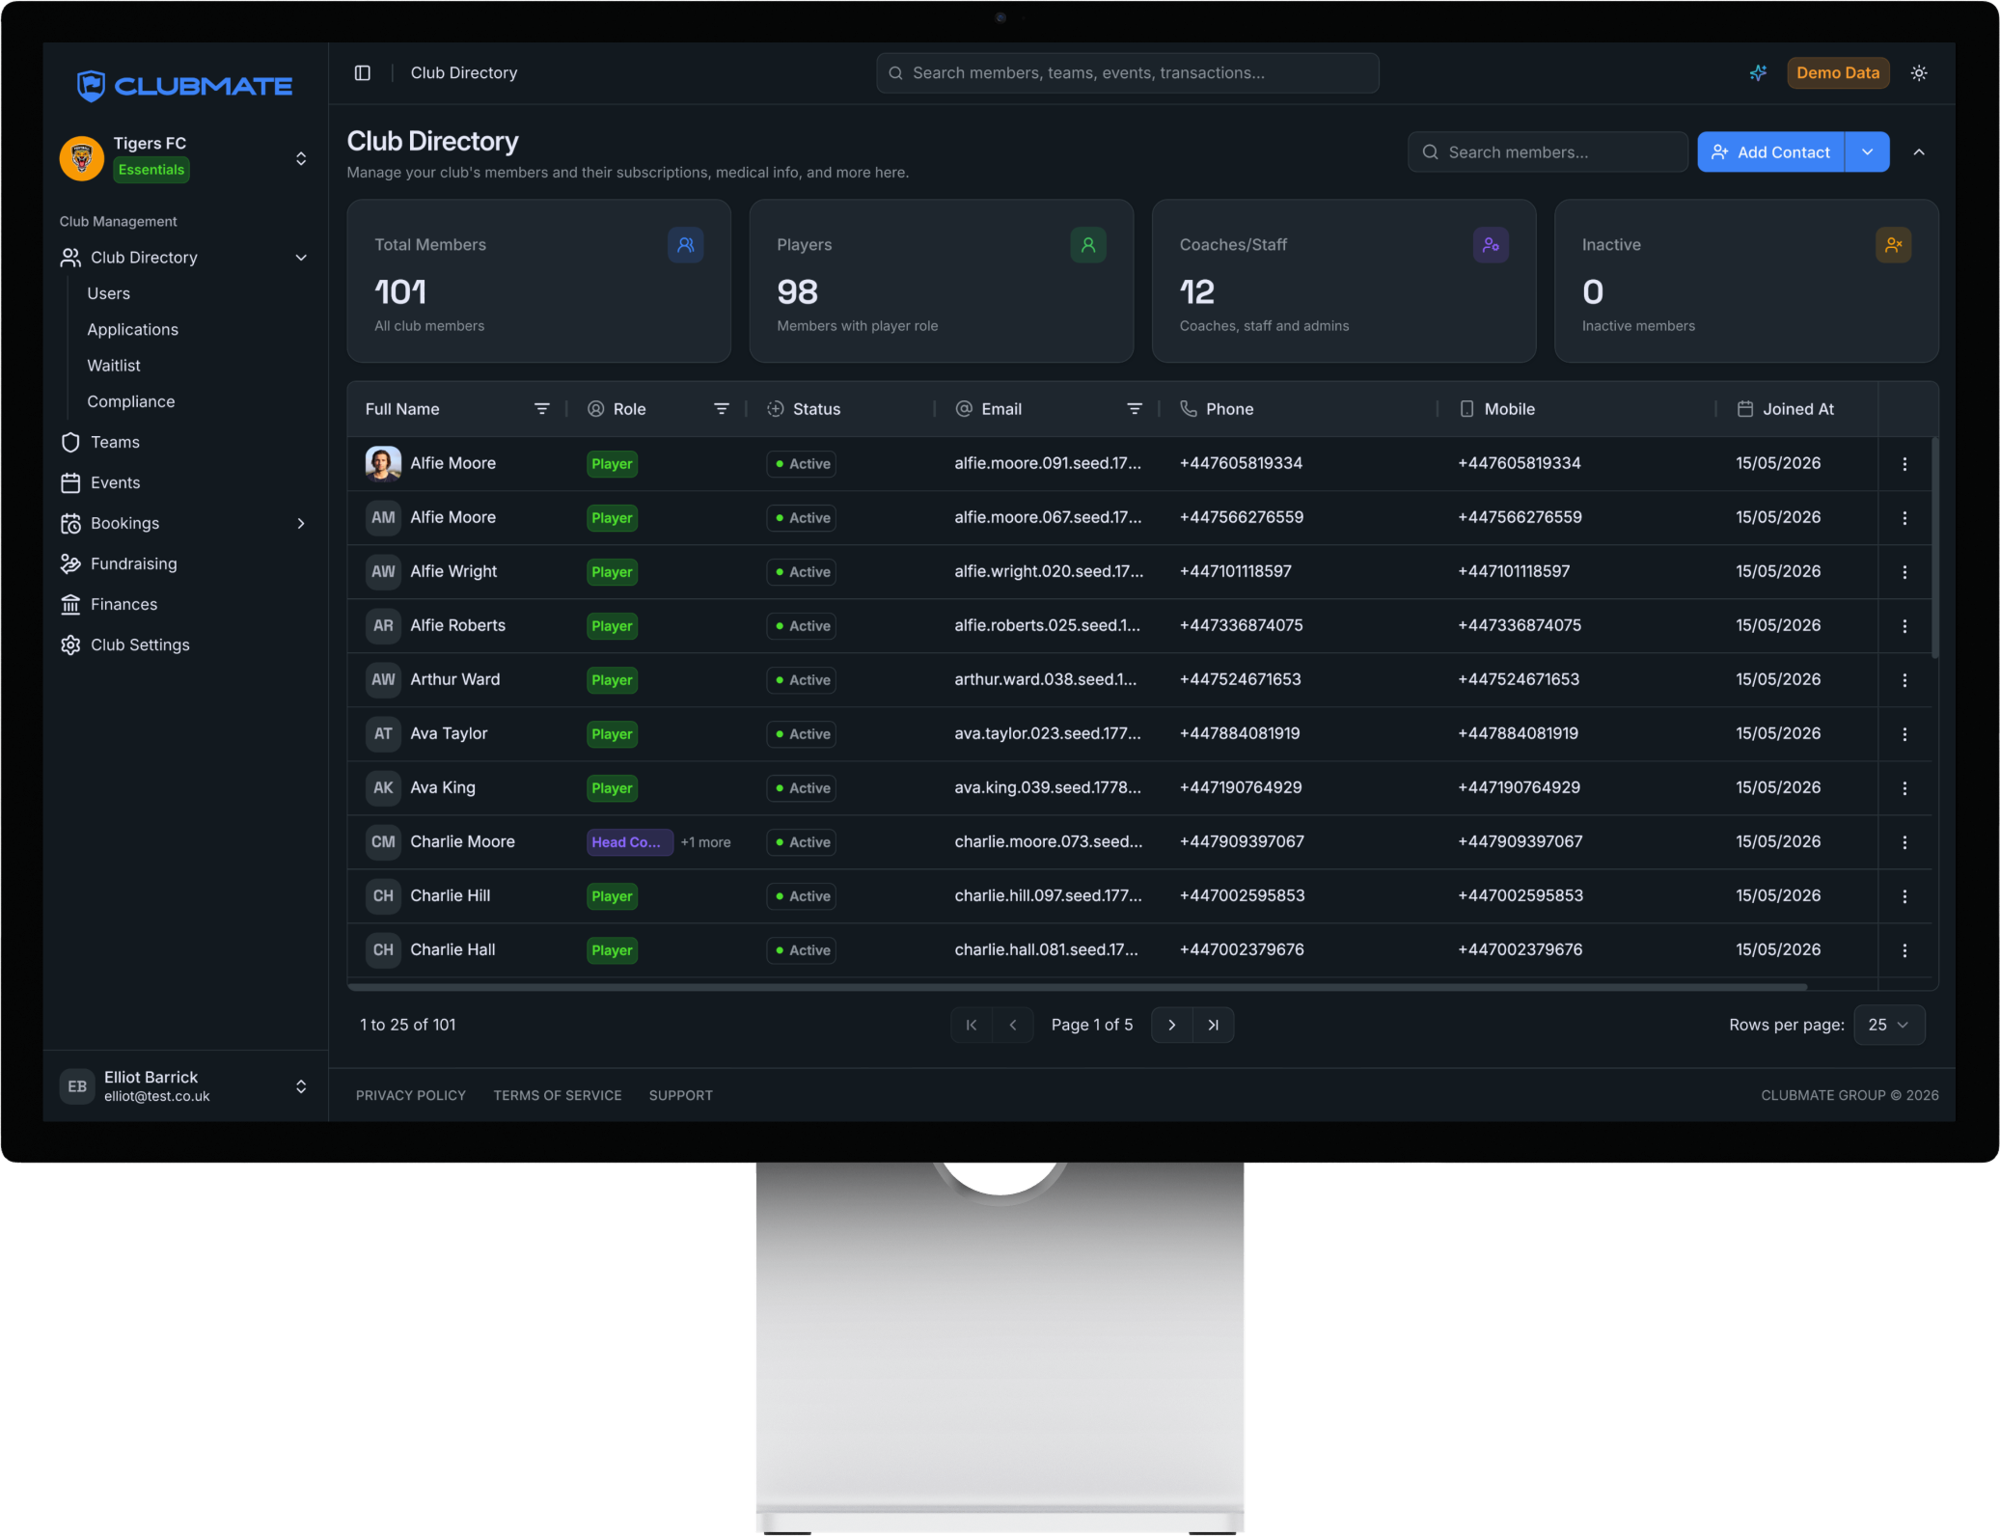Open the Add Contact dropdown arrow
The height and width of the screenshot is (1536, 2000).
(x=1868, y=152)
